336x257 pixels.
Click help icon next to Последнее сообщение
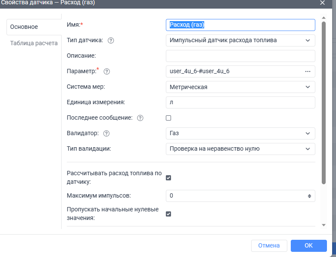coord(140,118)
